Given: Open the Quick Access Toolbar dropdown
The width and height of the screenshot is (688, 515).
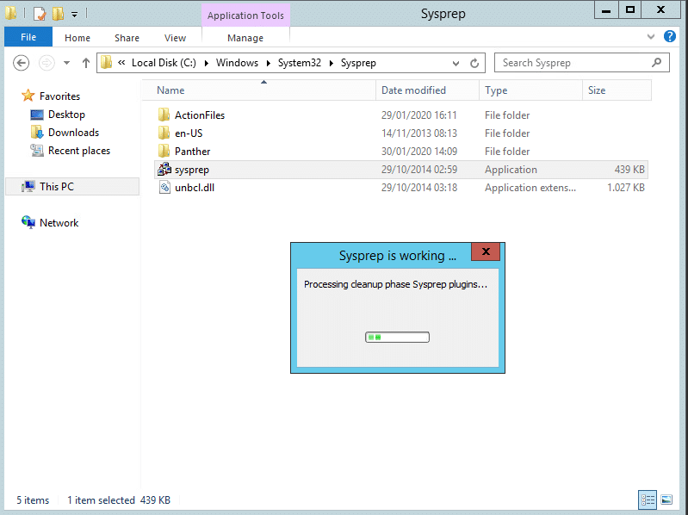Looking at the screenshot, I should [x=74, y=14].
